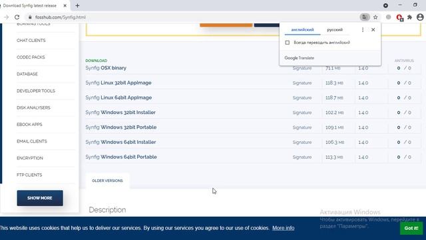Click the 71.1 MB size value

[333, 68]
